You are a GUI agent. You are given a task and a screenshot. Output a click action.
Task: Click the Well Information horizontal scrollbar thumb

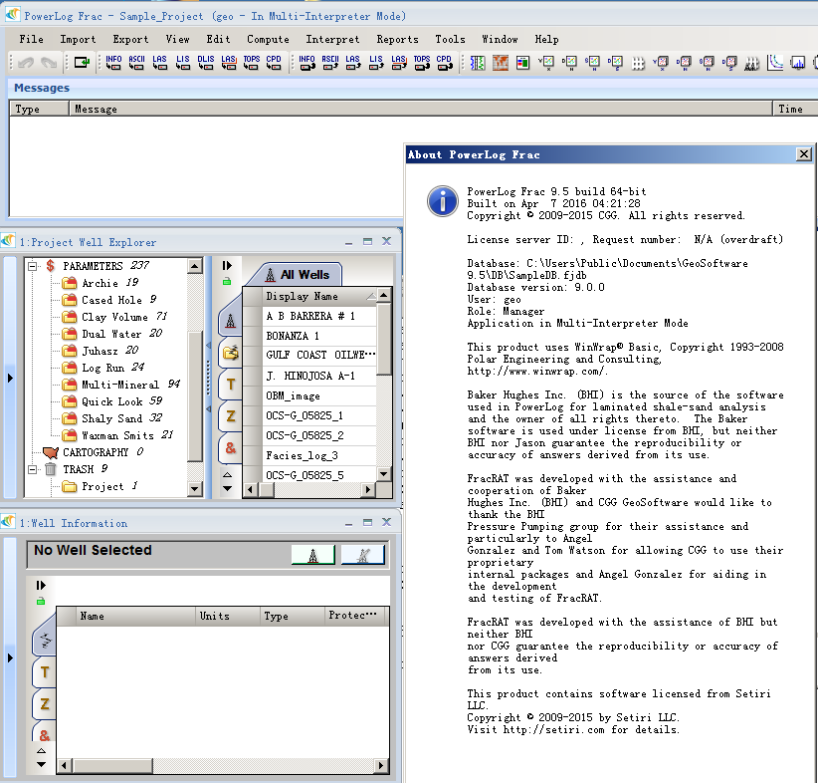click(x=112, y=766)
